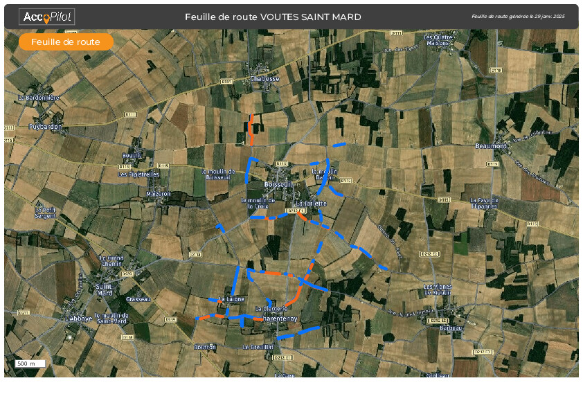Viewport: 583px width, 412px height.
Task: Click the Le Breuillat label
Action: click(x=258, y=347)
